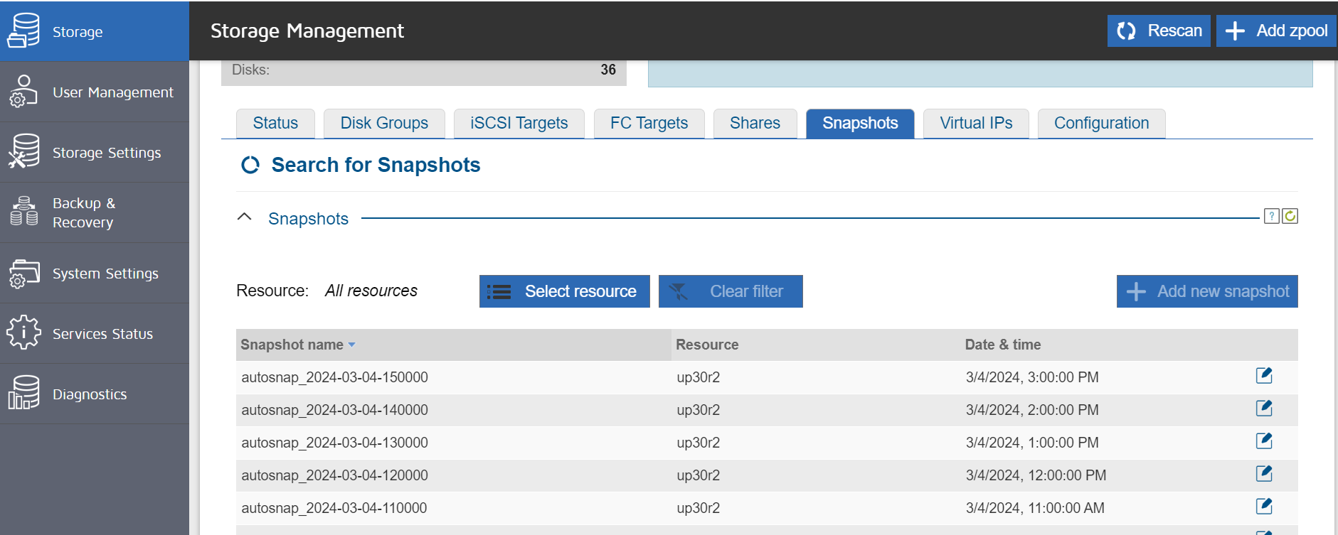Viewport: 1338px width, 535px height.
Task: Switch to the FC Targets tab
Action: pos(649,124)
